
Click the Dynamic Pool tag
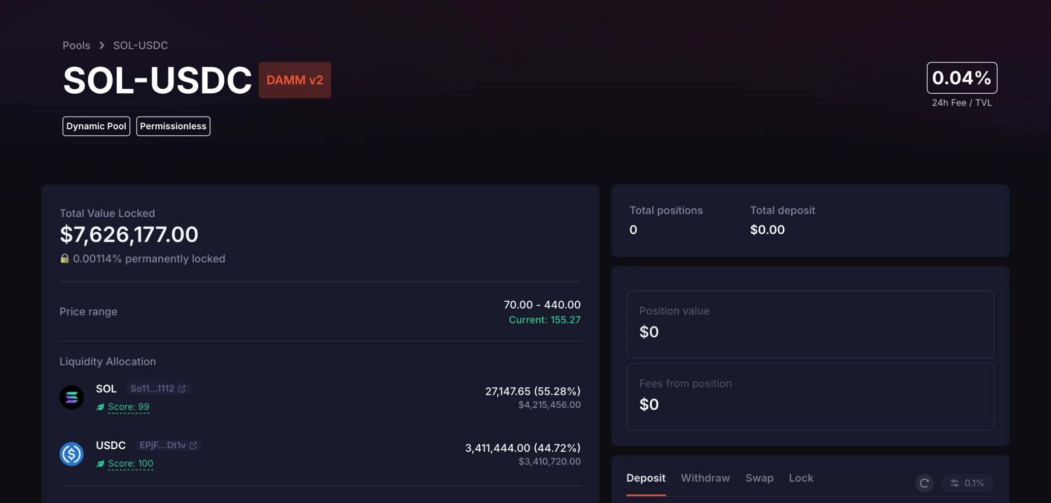96,126
